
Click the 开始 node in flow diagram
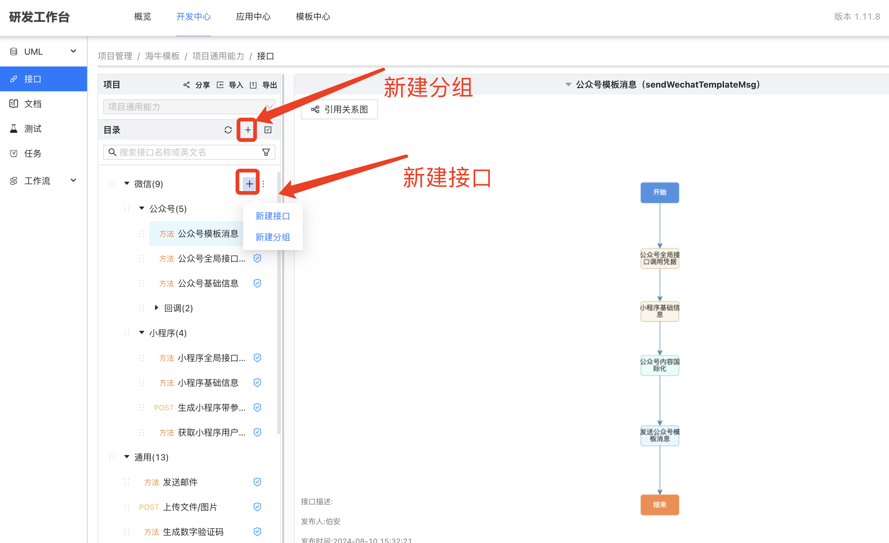tap(660, 193)
